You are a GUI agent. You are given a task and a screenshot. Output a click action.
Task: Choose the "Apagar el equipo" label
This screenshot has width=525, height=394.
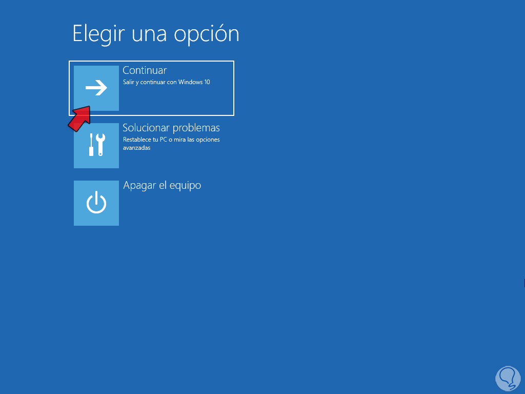pyautogui.click(x=162, y=185)
